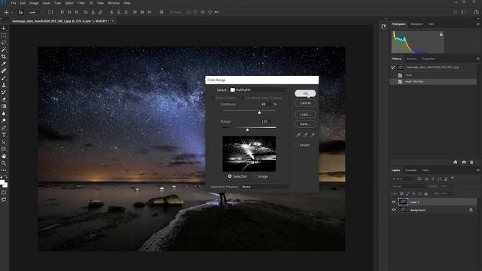Toggle layer filtering switch in Layers panel

[x=452, y=178]
